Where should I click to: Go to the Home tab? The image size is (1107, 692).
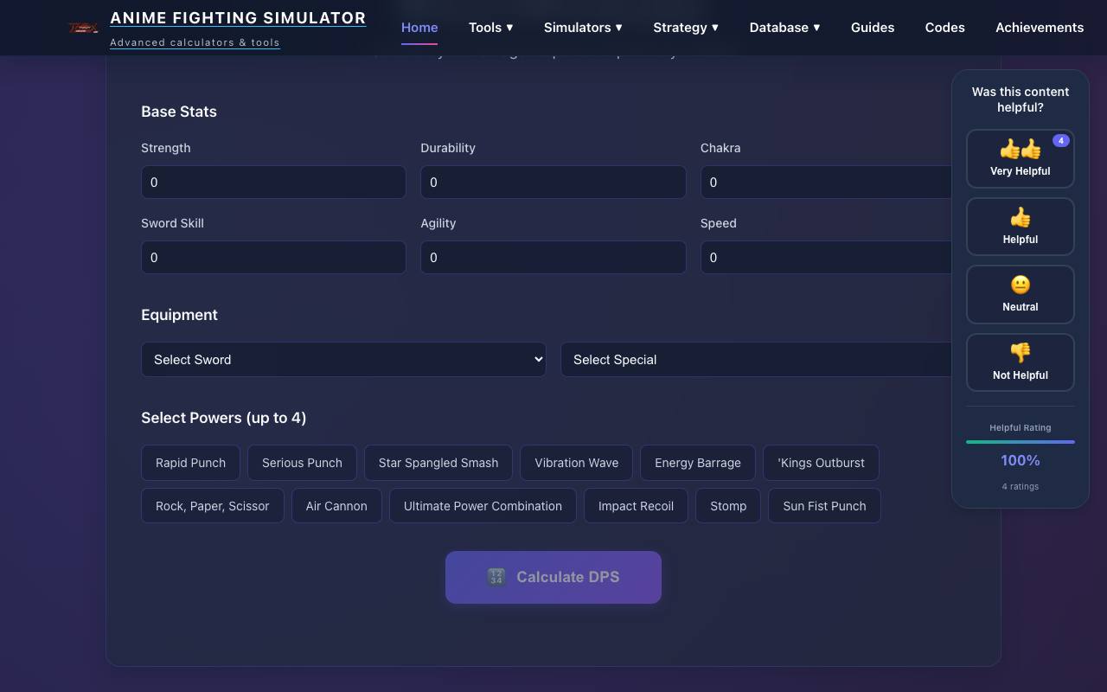tap(419, 28)
